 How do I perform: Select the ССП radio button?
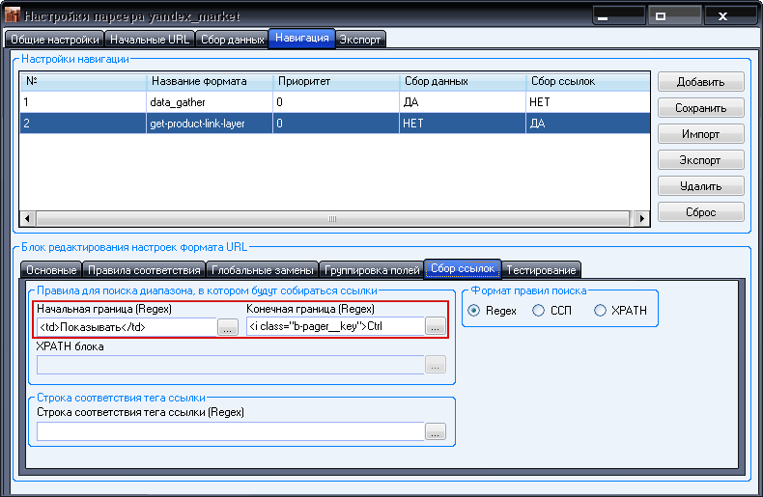tap(539, 311)
